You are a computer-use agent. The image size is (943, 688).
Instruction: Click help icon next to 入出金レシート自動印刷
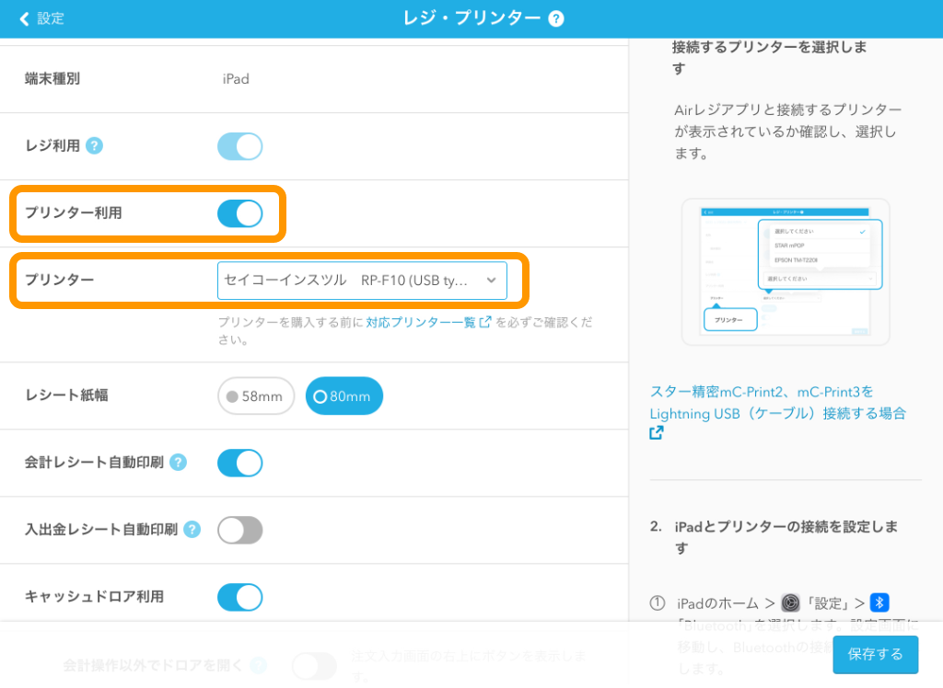192,530
